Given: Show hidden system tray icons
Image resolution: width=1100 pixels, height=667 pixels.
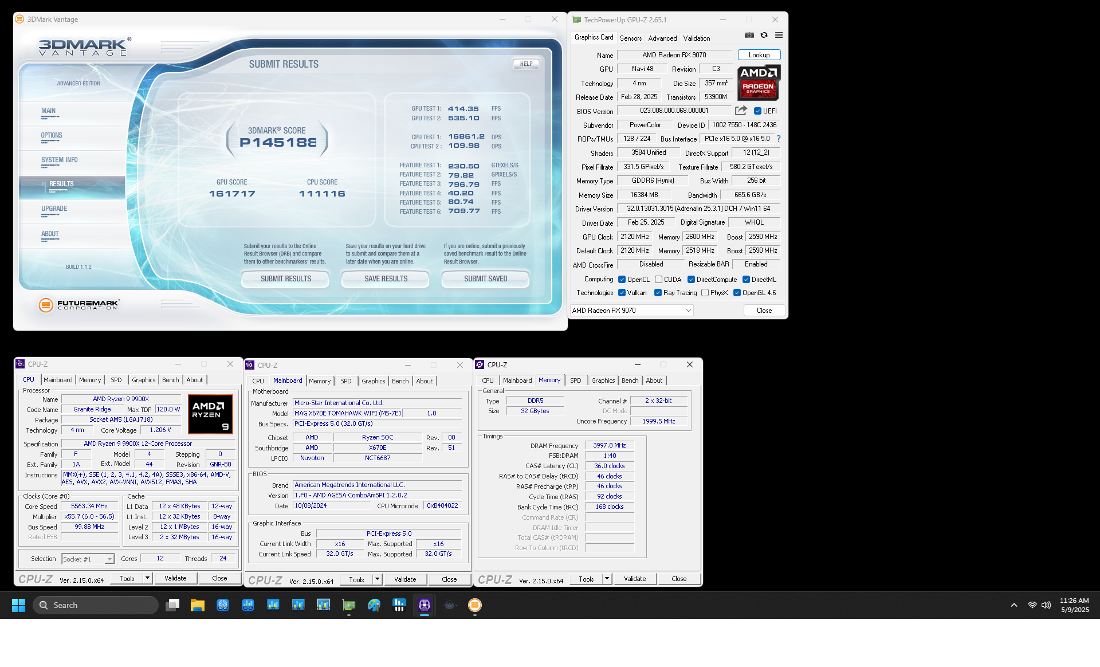Looking at the screenshot, I should coord(1014,605).
